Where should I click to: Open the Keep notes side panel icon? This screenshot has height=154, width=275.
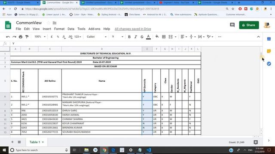[x=269, y=51]
